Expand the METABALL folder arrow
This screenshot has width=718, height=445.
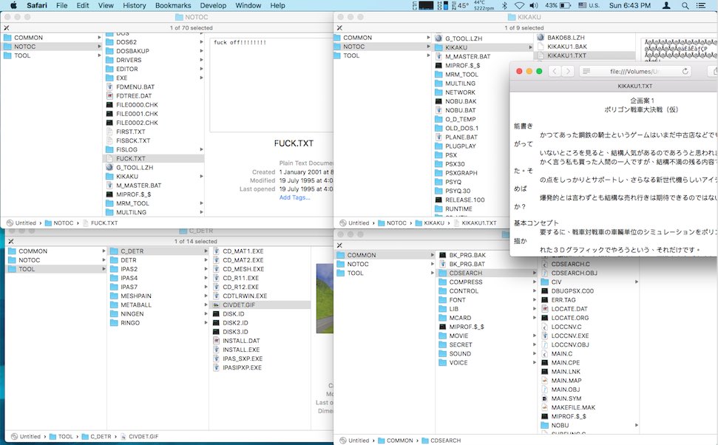(206, 305)
